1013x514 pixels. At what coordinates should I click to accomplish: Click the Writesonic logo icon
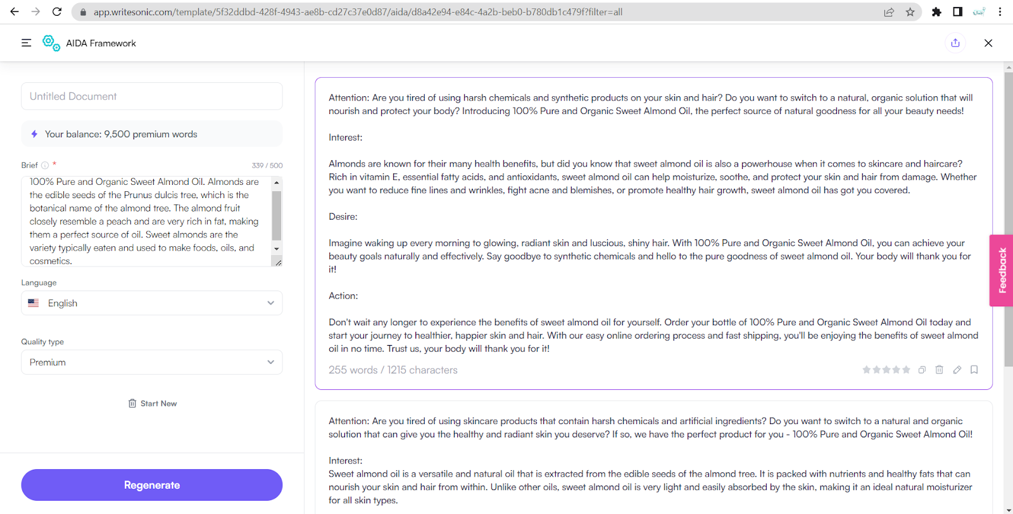tap(51, 43)
